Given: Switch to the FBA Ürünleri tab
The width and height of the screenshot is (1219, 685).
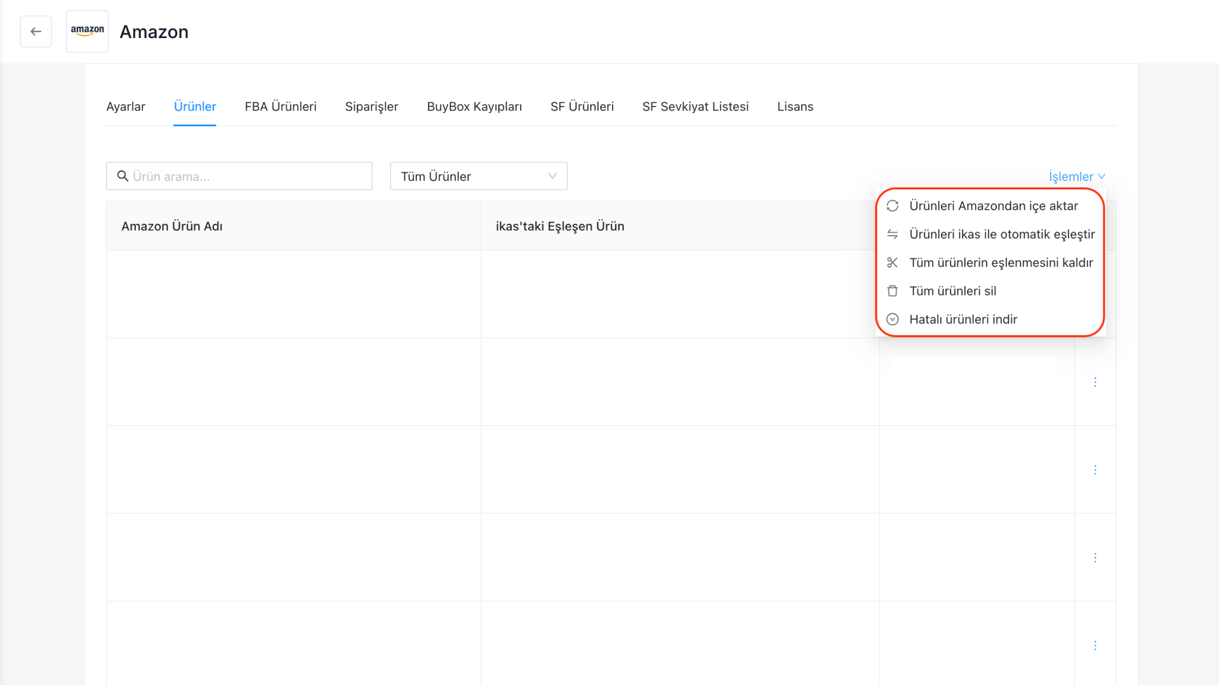Looking at the screenshot, I should click(281, 107).
